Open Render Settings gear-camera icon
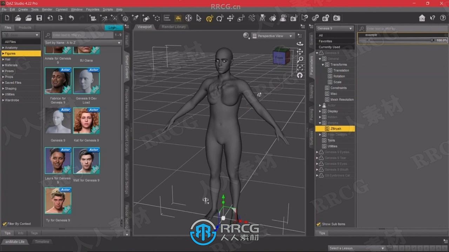The height and width of the screenshot is (252, 449). pyautogui.click(x=326, y=18)
